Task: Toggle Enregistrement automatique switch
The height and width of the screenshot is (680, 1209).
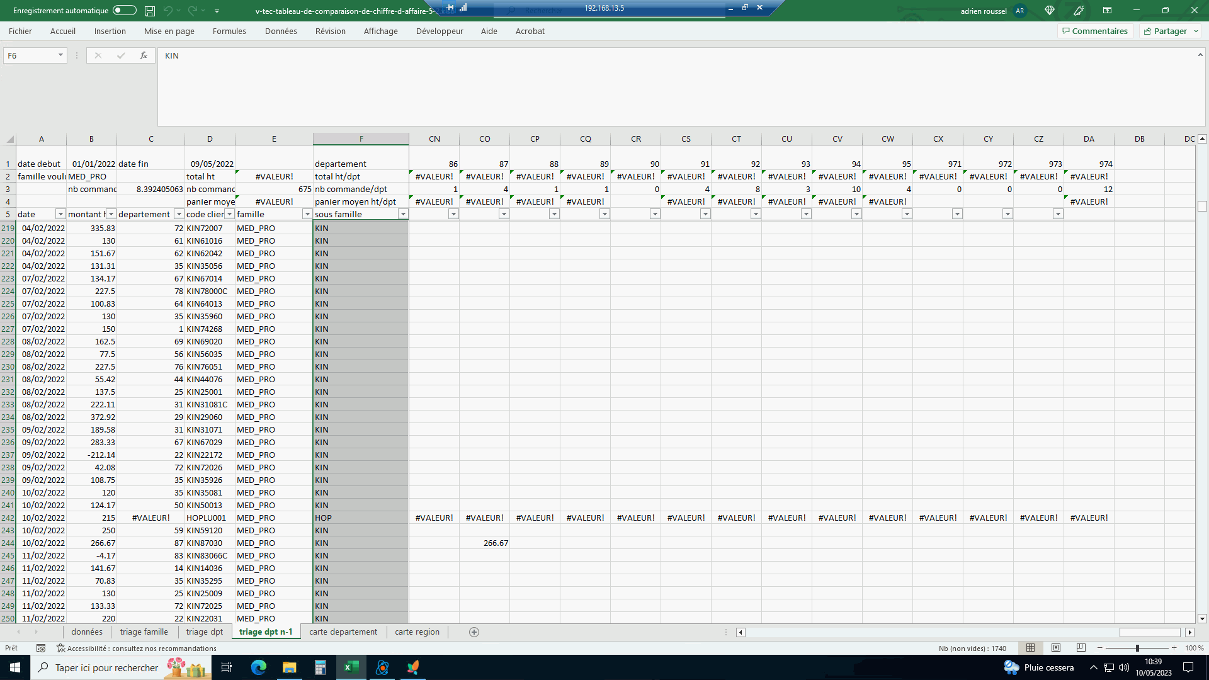Action: click(124, 11)
